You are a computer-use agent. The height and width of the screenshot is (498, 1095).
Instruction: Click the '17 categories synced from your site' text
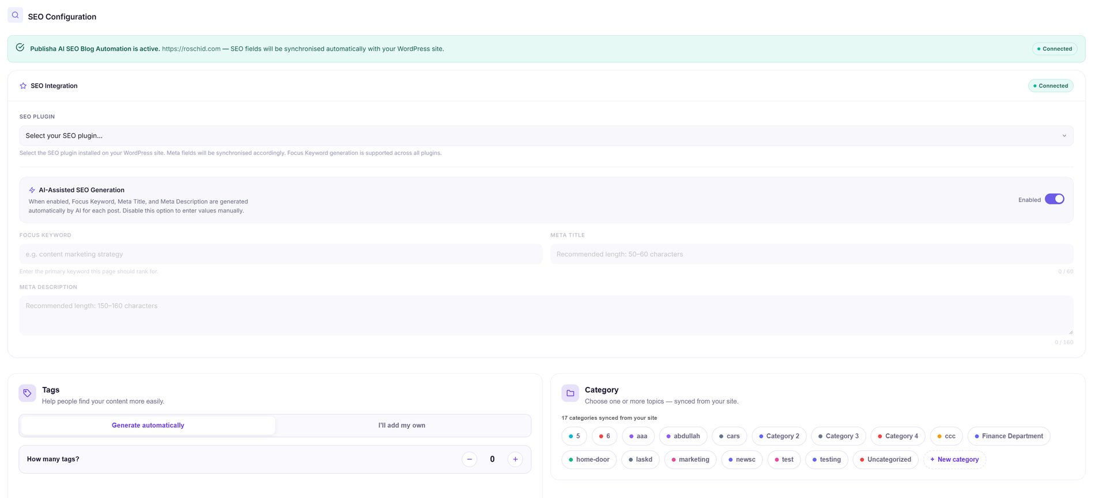609,418
